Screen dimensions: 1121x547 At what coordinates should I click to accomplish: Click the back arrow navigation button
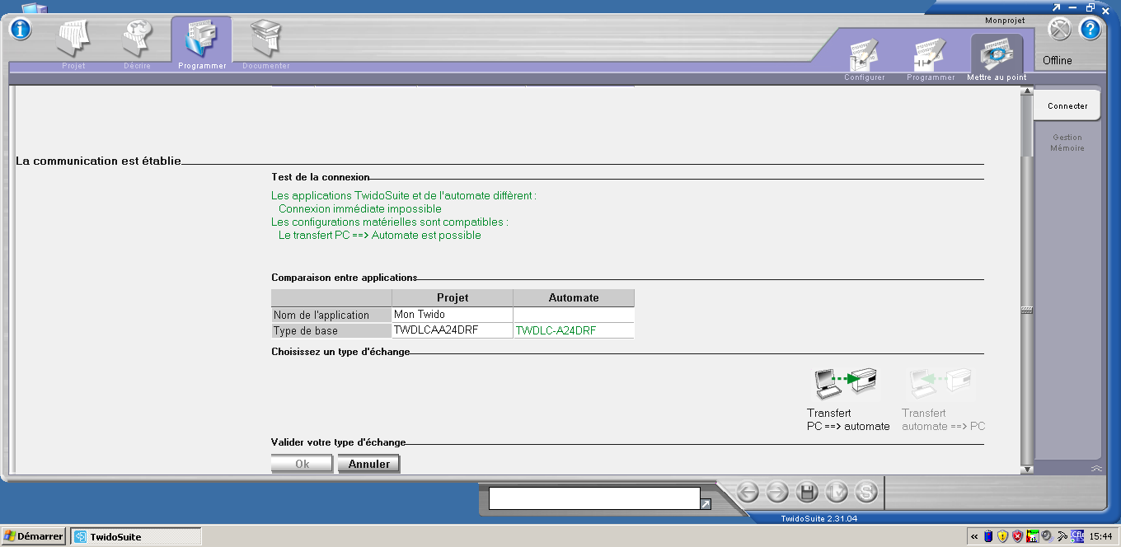pyautogui.click(x=748, y=493)
